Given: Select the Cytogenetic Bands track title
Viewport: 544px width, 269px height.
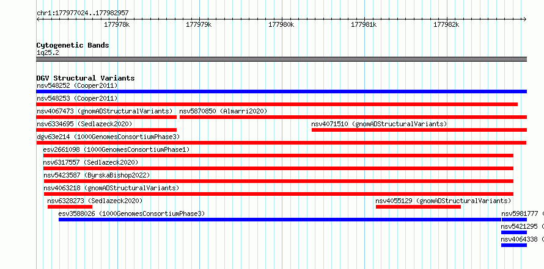Looking at the screenshot, I should click(73, 45).
